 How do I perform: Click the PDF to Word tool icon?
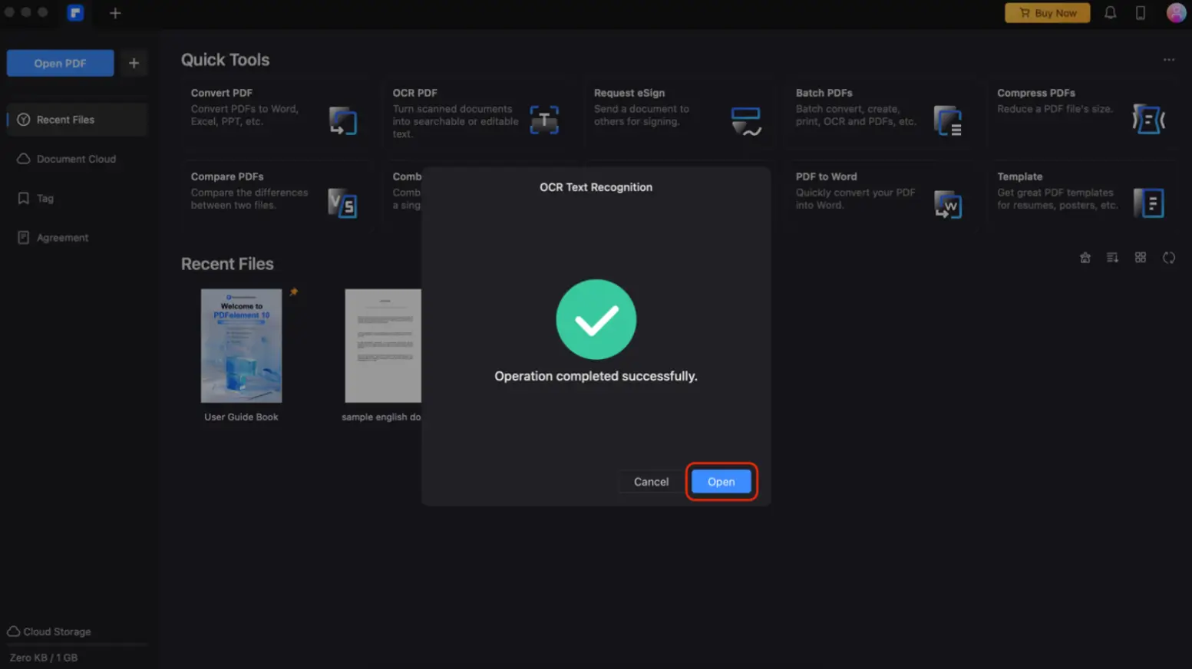point(948,203)
